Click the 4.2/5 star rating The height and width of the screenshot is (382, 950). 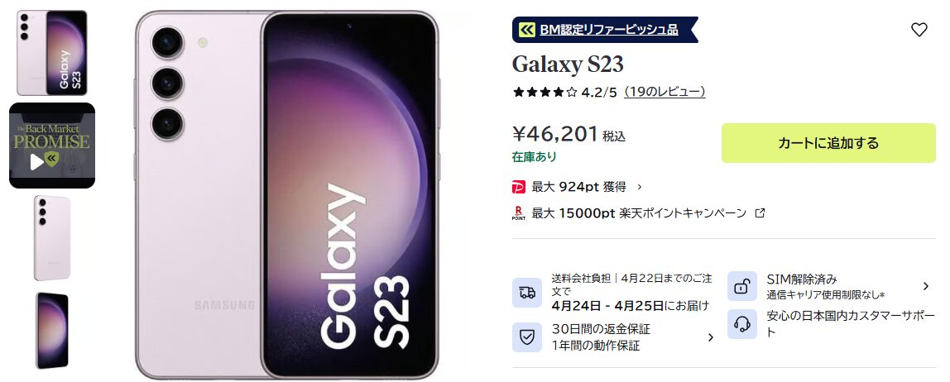pos(564,92)
